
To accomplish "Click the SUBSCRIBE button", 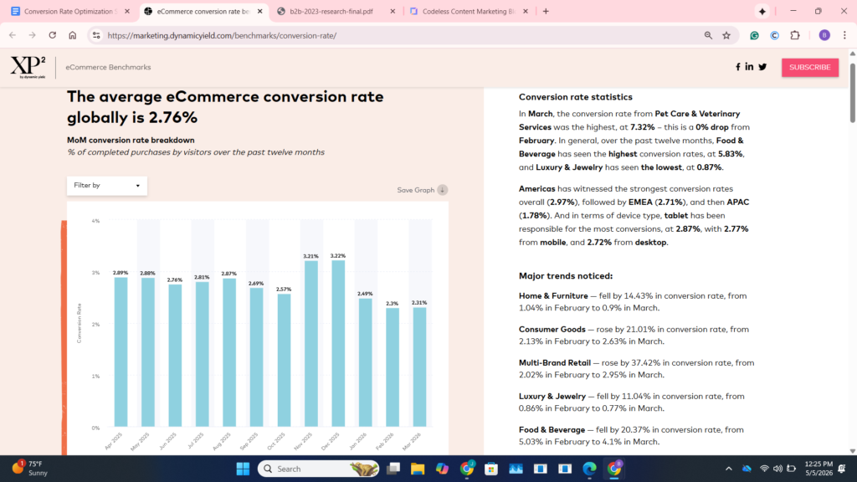I will [810, 67].
